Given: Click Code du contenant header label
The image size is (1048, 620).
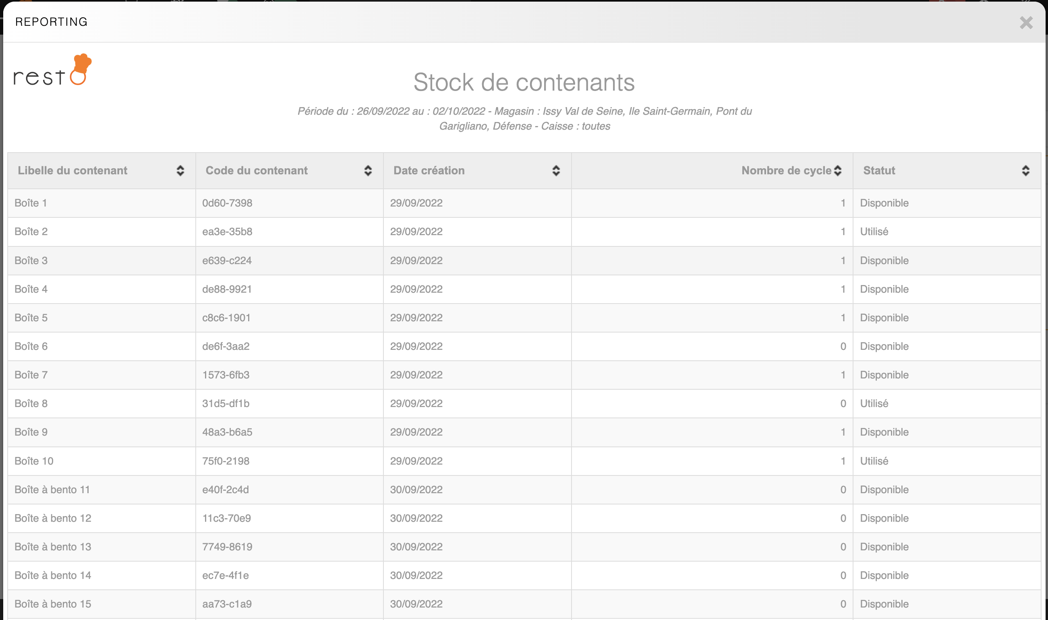Looking at the screenshot, I should point(256,170).
